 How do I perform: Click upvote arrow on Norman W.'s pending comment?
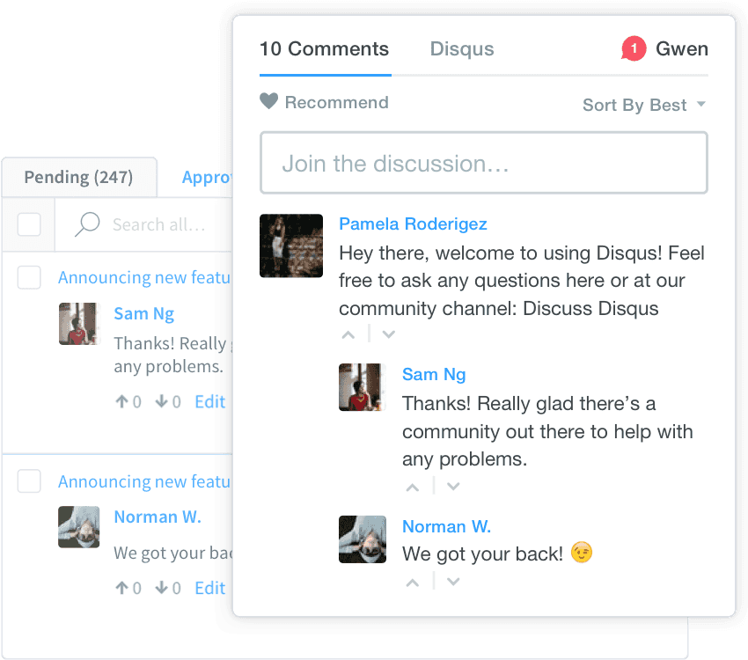pos(122,588)
